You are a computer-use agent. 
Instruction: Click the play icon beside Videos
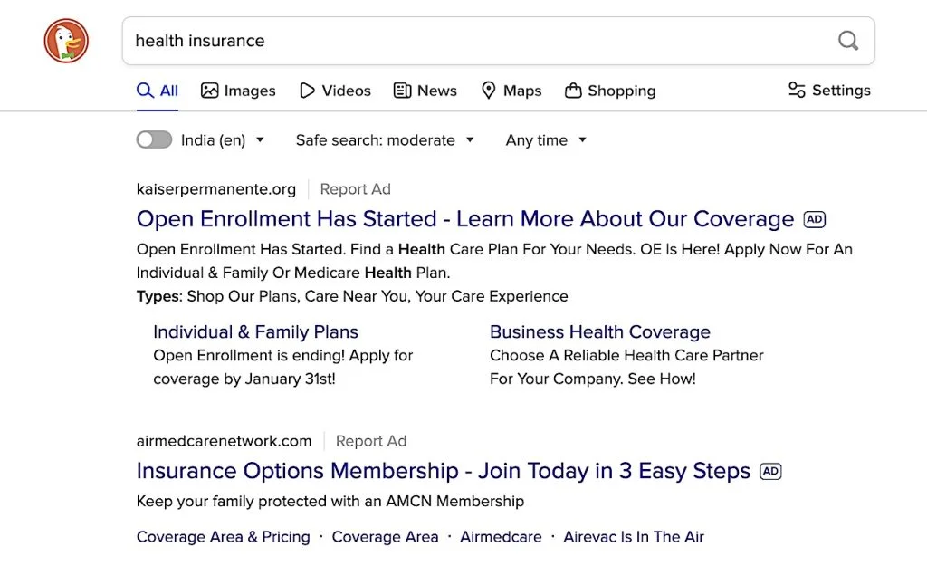click(307, 91)
